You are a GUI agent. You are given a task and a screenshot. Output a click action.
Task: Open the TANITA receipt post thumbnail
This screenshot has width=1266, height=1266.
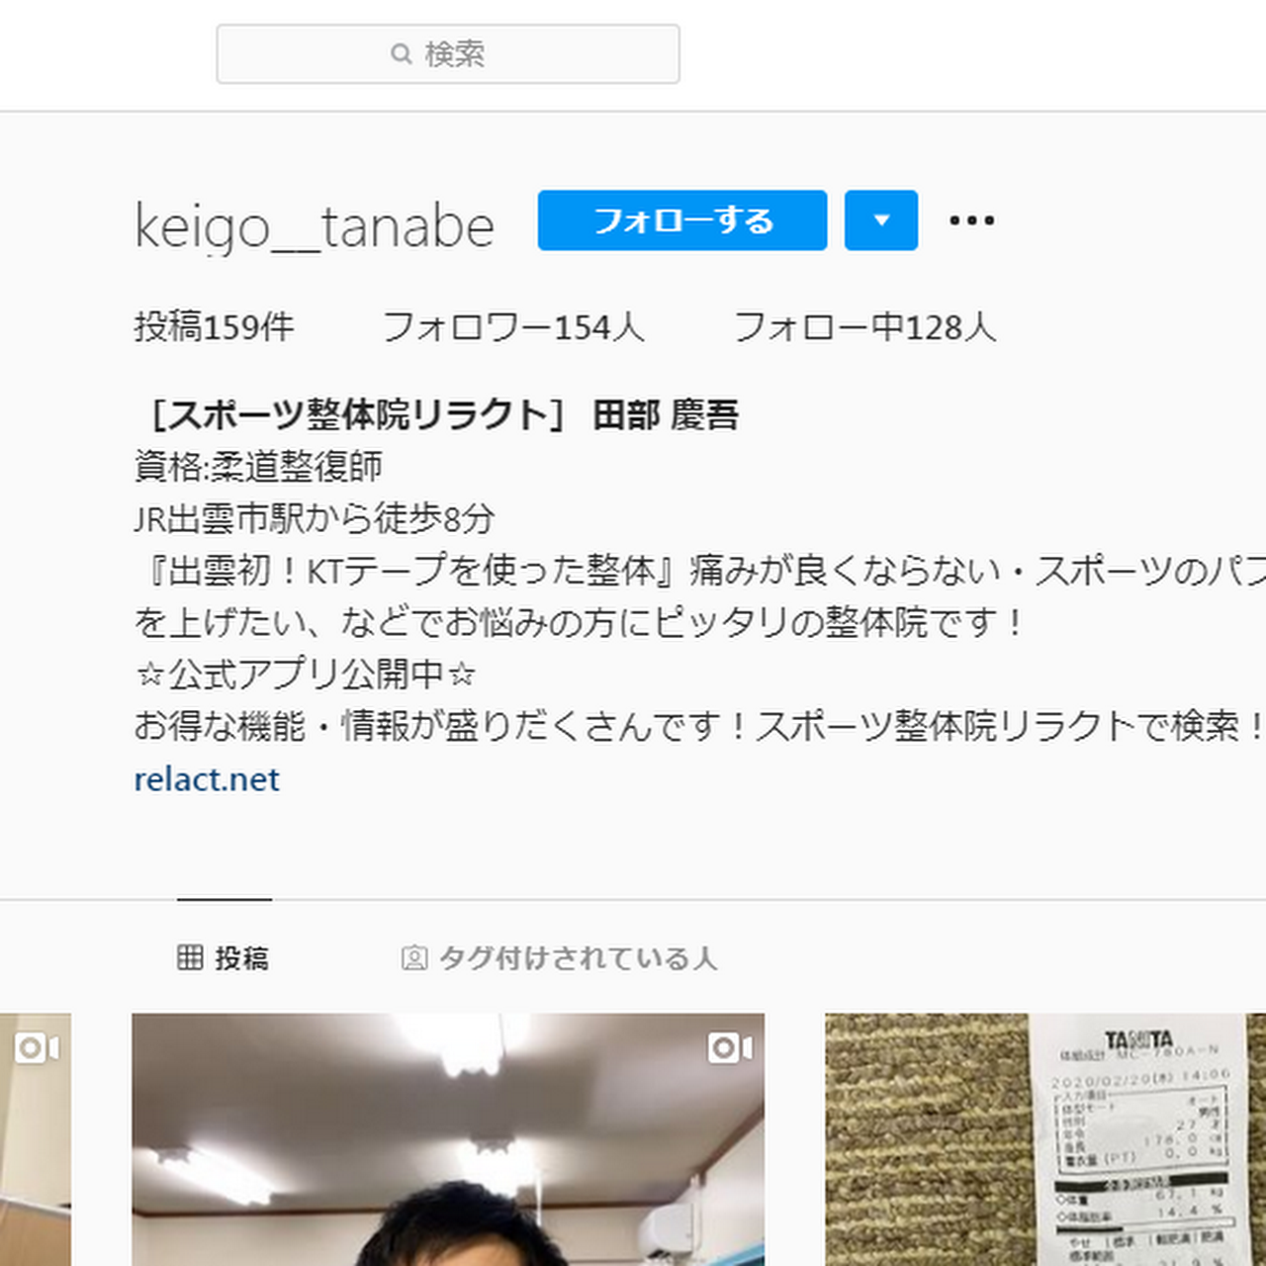pos(1045,1139)
